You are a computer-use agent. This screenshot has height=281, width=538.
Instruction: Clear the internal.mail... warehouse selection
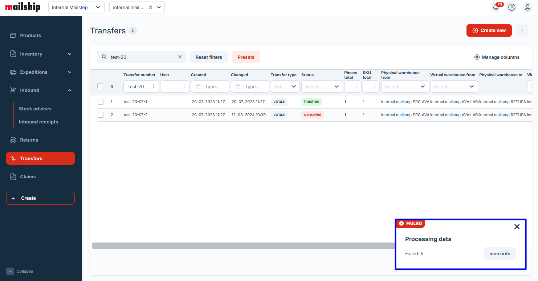(151, 7)
